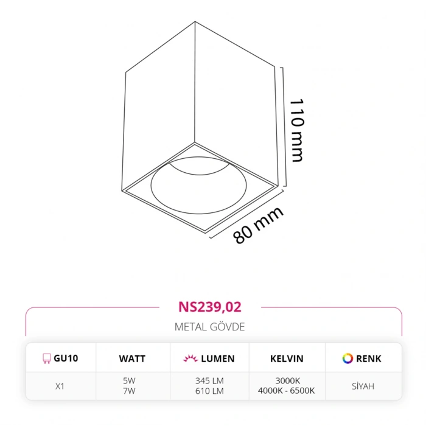The height and width of the screenshot is (426, 426).
Task: Click the 7W wattage value
Action: pos(129,391)
